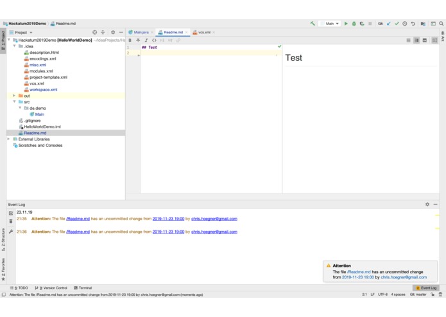Update project with blue Git arrow
The height and width of the screenshot is (317, 446).
tap(388, 24)
